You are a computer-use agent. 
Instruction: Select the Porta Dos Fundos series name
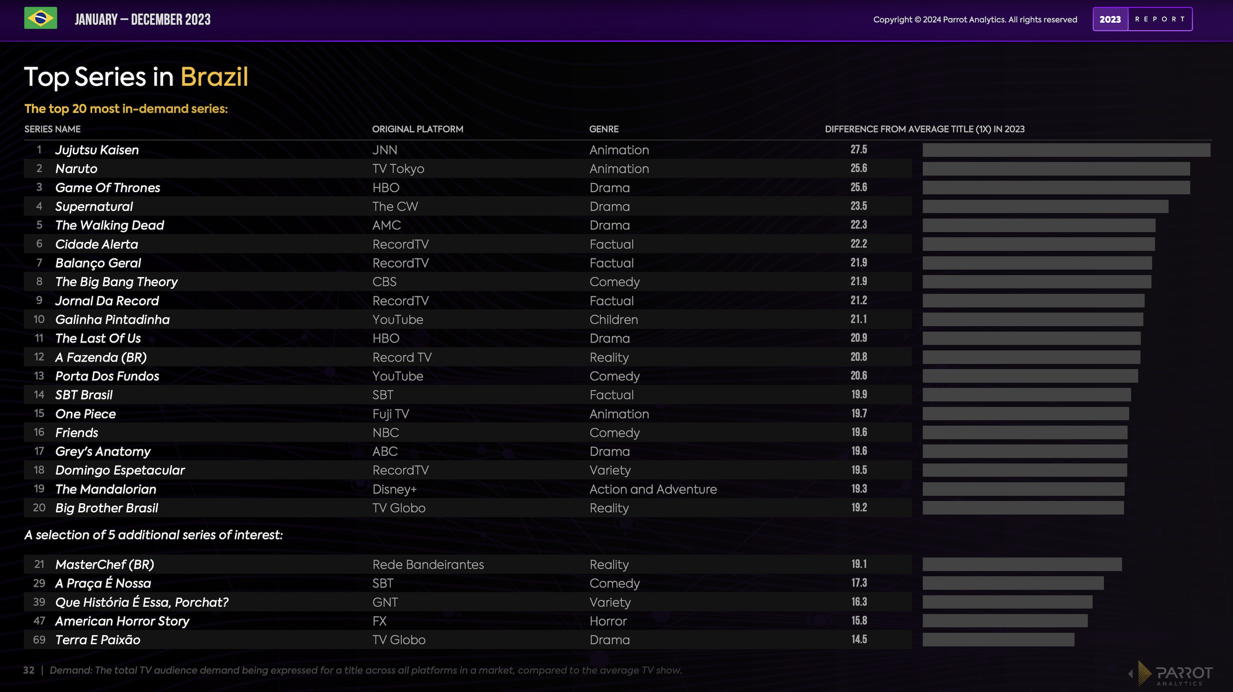click(107, 376)
